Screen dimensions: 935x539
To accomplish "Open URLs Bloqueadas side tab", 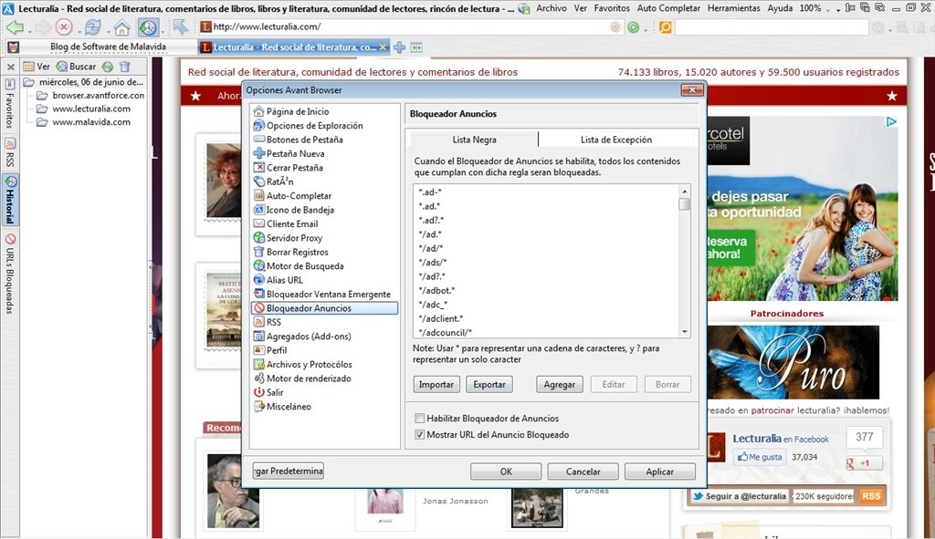I will click(x=10, y=274).
